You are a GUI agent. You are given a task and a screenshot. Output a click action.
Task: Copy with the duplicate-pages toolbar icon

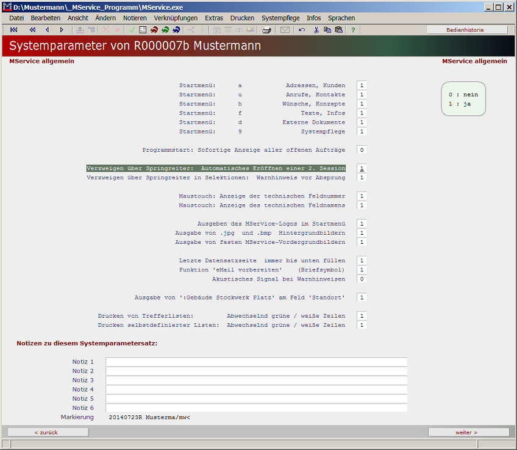point(327,29)
